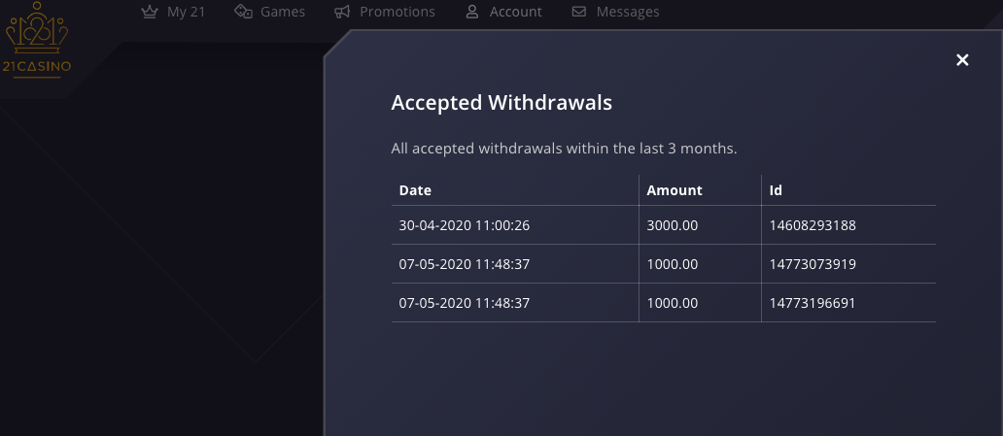Screen dimensions: 1003x436
Task: Click the 3000.00 amount cell
Action: pyautogui.click(x=673, y=225)
